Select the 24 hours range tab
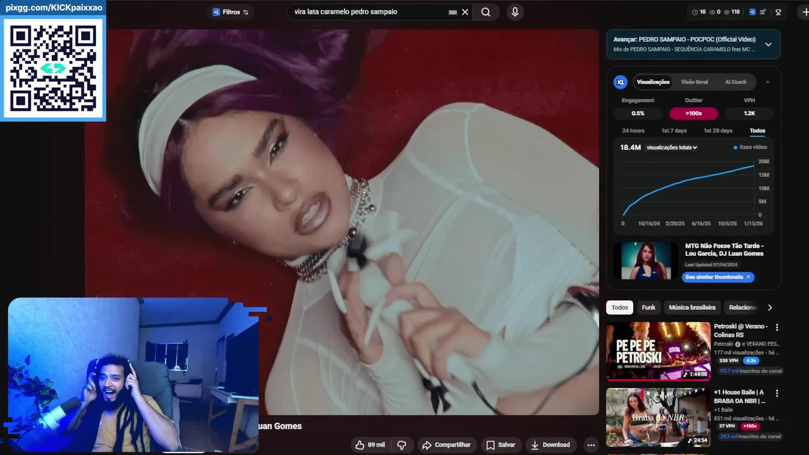 point(633,131)
